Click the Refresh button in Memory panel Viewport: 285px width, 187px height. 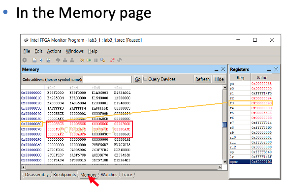(202, 79)
